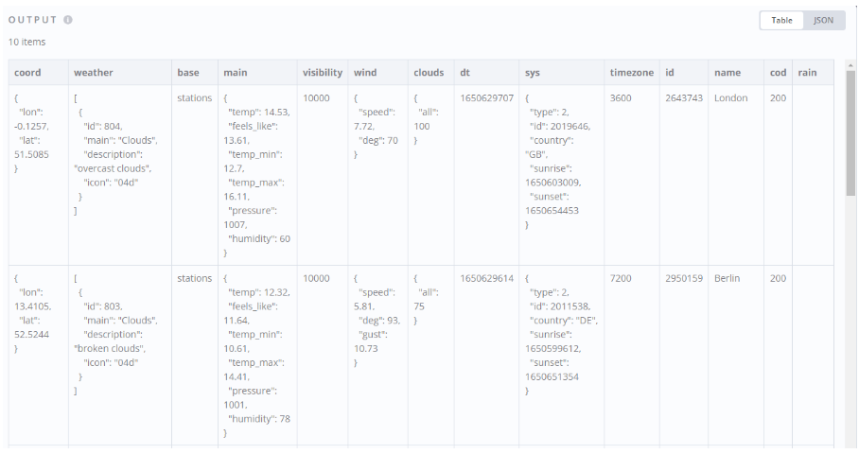
Task: Click London's "humidity": 60 value
Action: click(258, 238)
